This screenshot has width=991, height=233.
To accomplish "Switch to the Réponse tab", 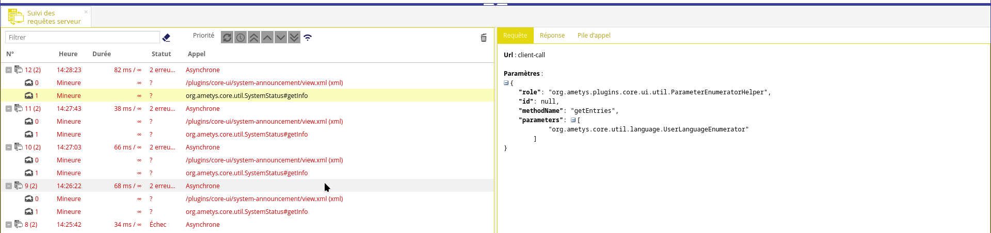I will click(x=552, y=36).
